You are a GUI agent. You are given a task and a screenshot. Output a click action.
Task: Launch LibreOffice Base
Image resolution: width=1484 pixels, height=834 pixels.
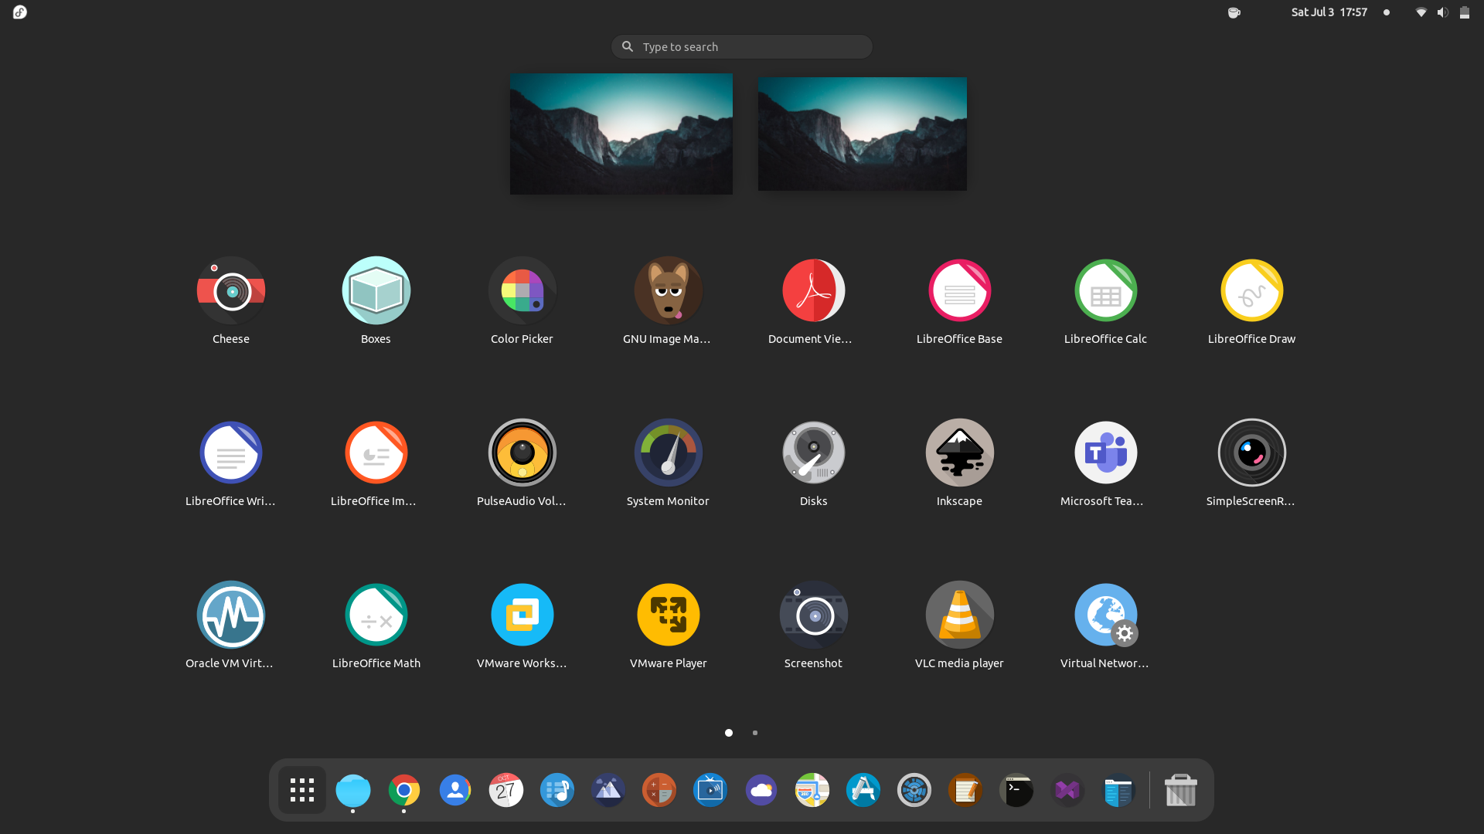pyautogui.click(x=959, y=291)
